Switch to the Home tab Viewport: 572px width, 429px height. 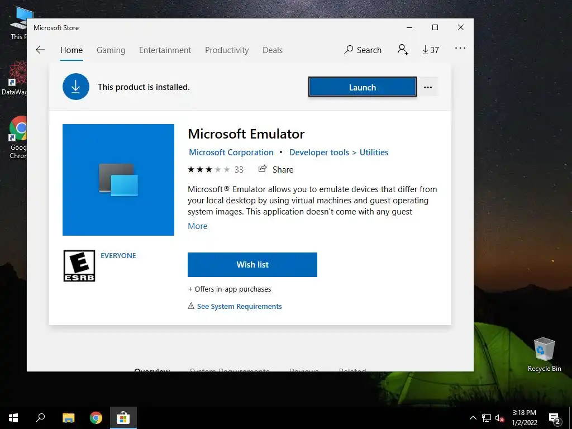pyautogui.click(x=71, y=50)
